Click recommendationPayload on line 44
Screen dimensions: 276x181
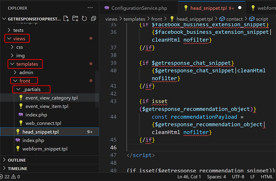tap(204, 117)
